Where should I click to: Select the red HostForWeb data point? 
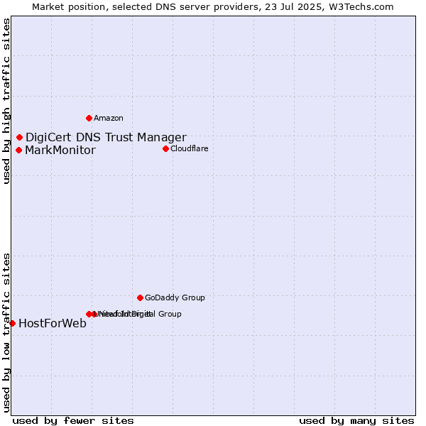point(12,323)
